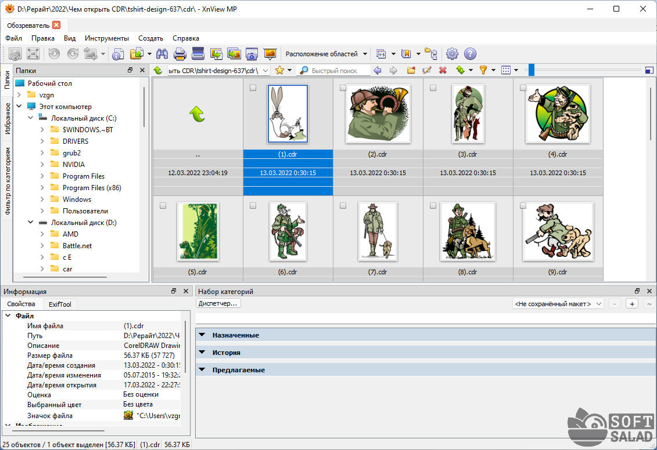Check the box for (8).cdr

pyautogui.click(x=433, y=205)
